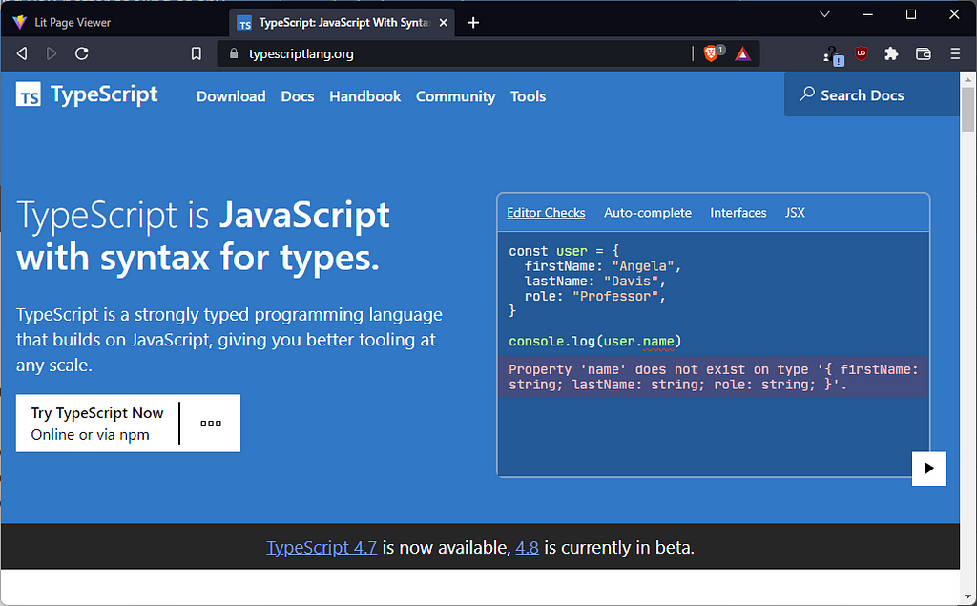977x606 pixels.
Task: Open the TypeScript 4.7 announcement link
Action: coord(322,548)
